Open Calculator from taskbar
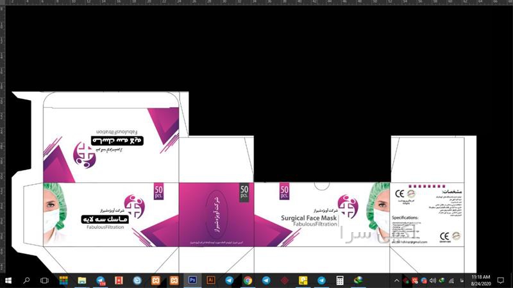The image size is (513, 288). coord(340,280)
